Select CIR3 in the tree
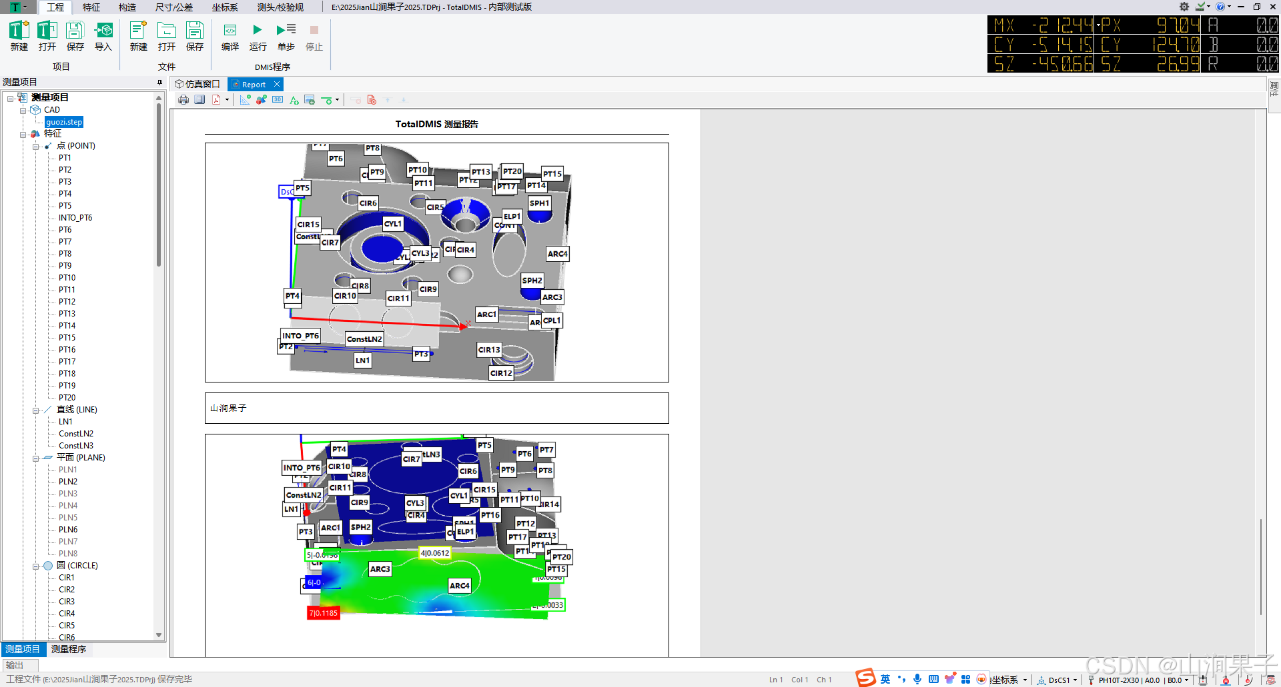The width and height of the screenshot is (1281, 687). coord(67,602)
